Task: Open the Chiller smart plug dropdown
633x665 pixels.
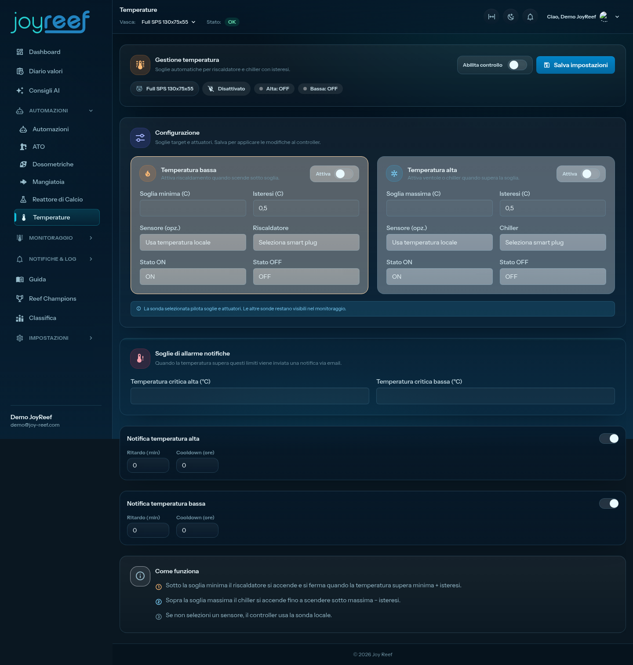Action: coord(553,242)
